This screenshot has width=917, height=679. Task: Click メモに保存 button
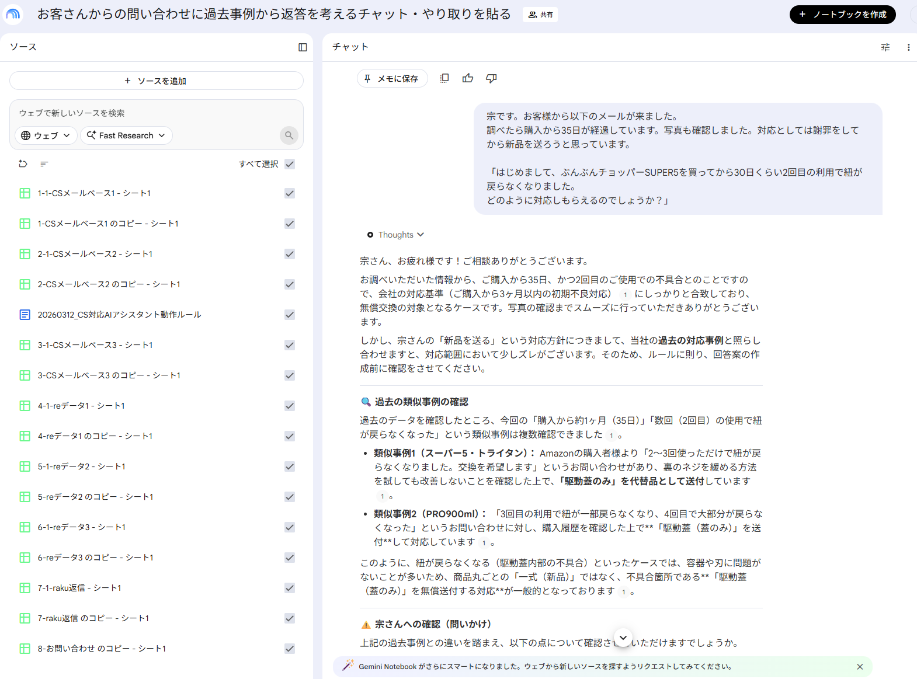pos(392,78)
